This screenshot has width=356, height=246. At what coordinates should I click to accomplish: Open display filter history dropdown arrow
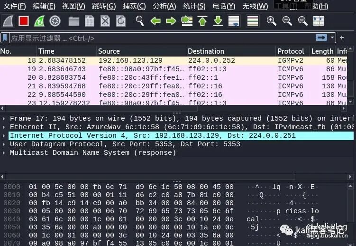(x=332, y=38)
